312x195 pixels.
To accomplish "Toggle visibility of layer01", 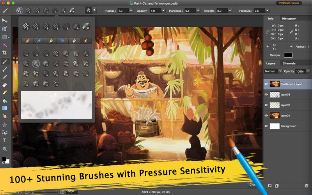I will coord(266,115).
